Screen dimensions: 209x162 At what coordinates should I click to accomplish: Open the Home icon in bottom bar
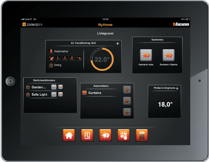click(69, 135)
